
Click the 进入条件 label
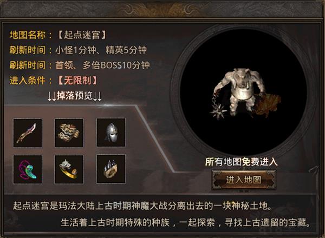tap(28, 80)
